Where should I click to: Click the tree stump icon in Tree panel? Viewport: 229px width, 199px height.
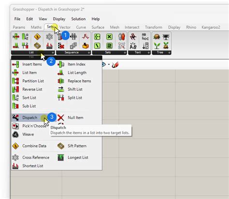[x=157, y=37]
